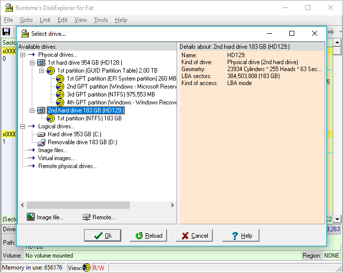The width and height of the screenshot is (343, 273).
Task: Click the 3rd GPT partition NTFS icon
Action: (60, 94)
